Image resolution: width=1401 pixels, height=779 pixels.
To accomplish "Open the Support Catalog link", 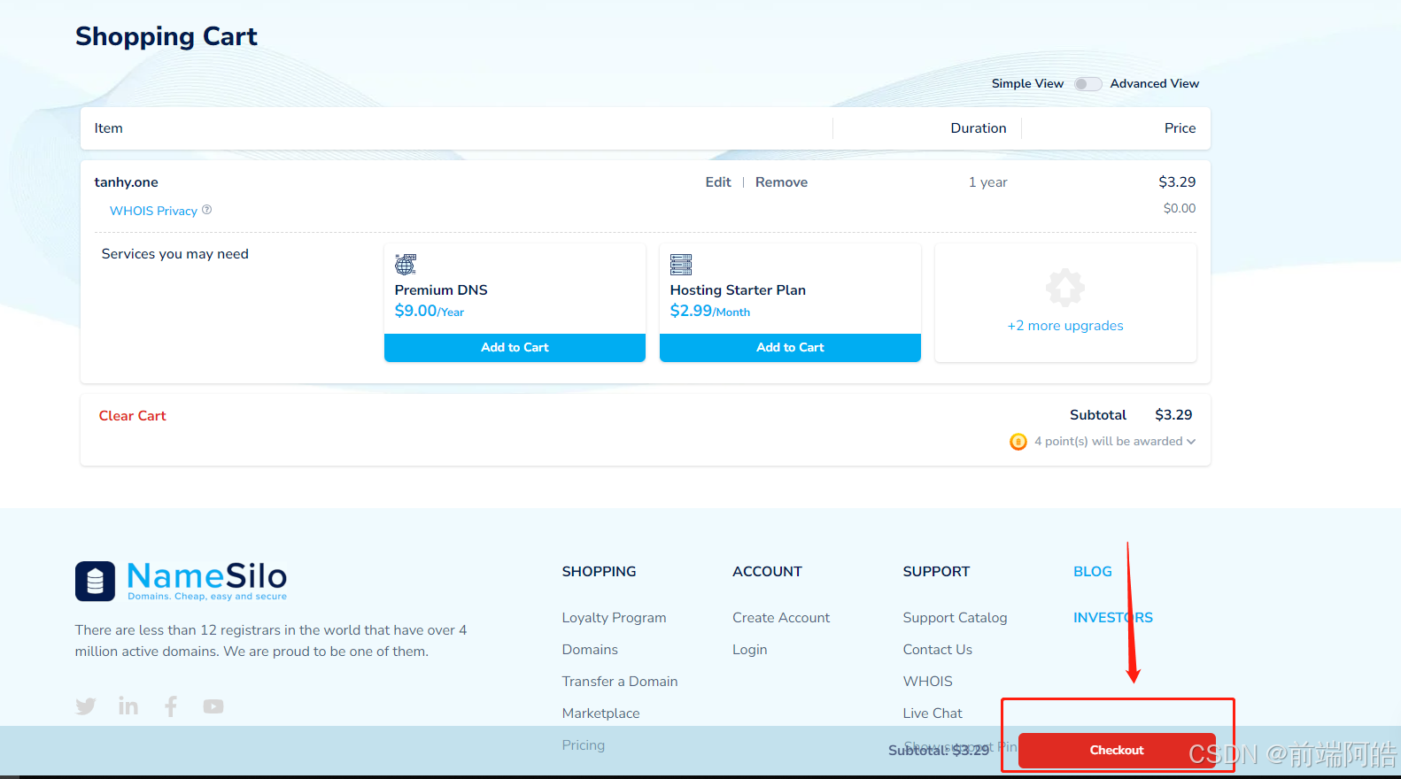I will (955, 618).
